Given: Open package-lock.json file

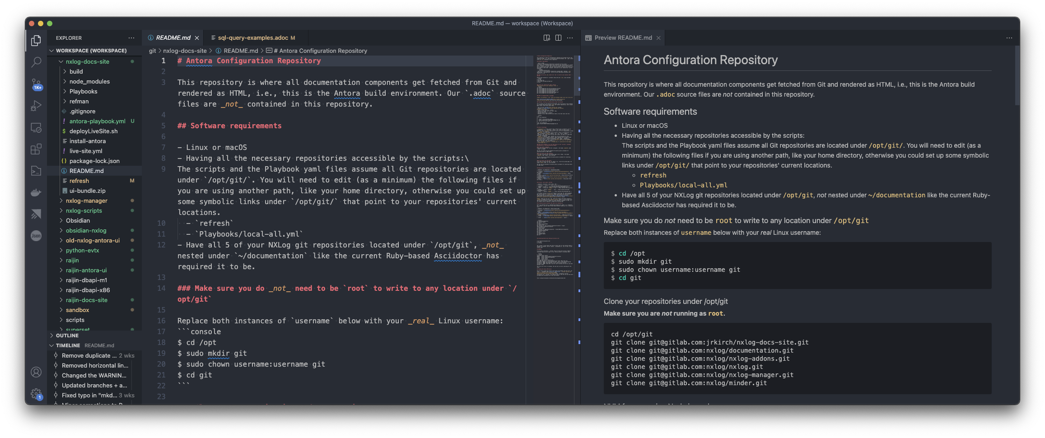Looking at the screenshot, I should tap(94, 161).
